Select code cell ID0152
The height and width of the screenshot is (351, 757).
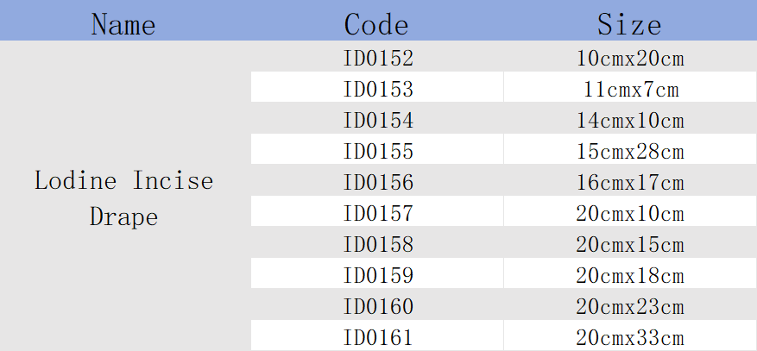377,56
